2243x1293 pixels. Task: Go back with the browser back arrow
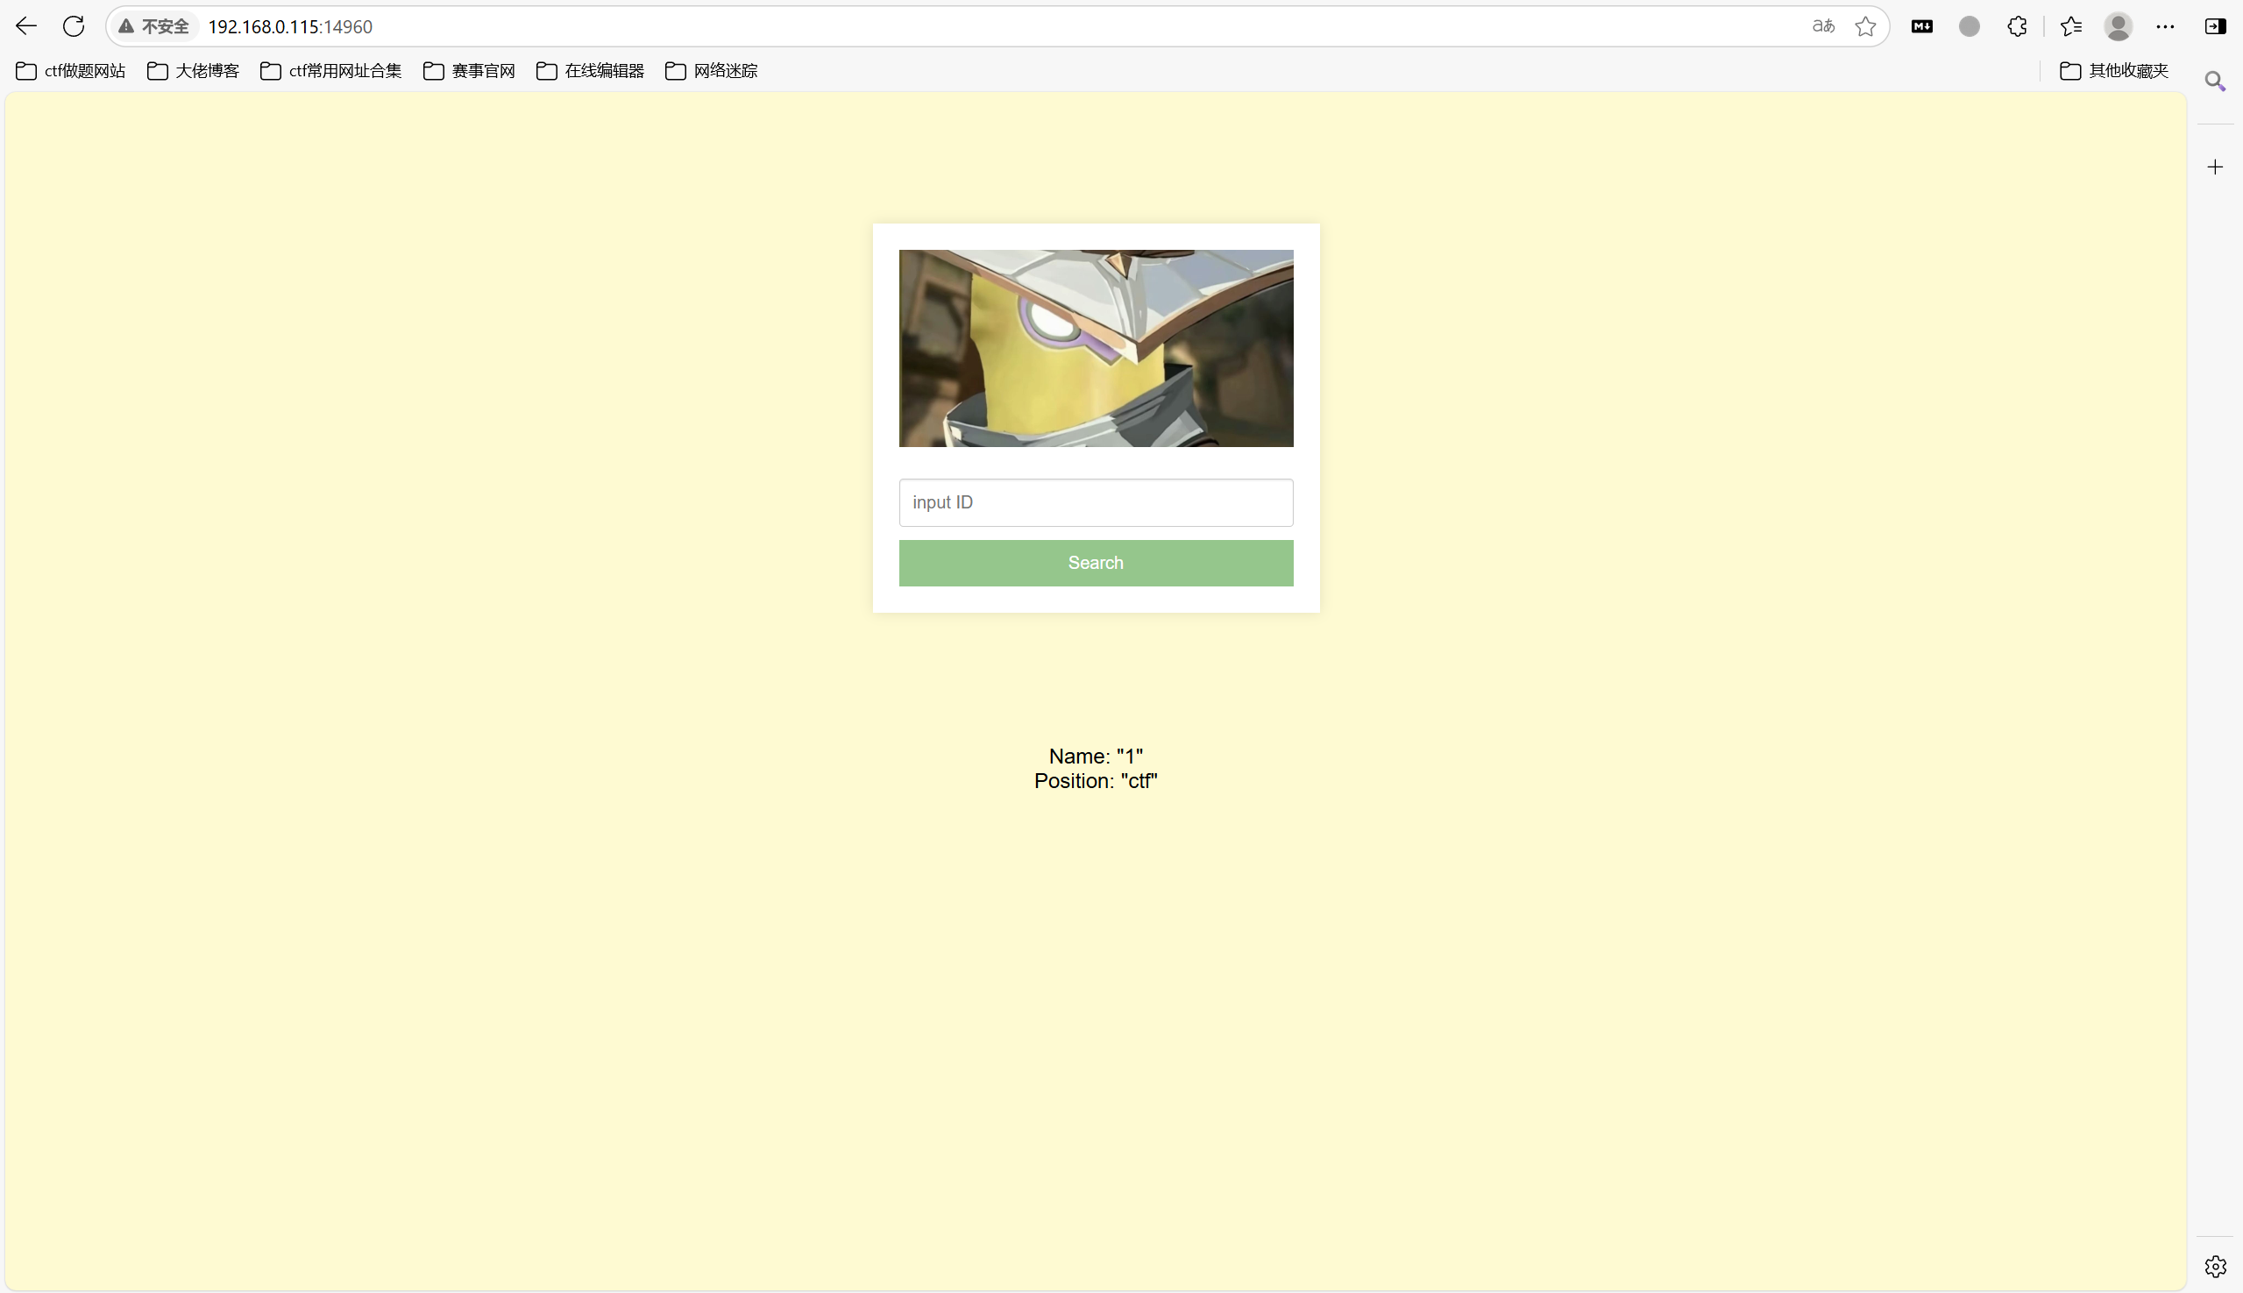point(25,26)
